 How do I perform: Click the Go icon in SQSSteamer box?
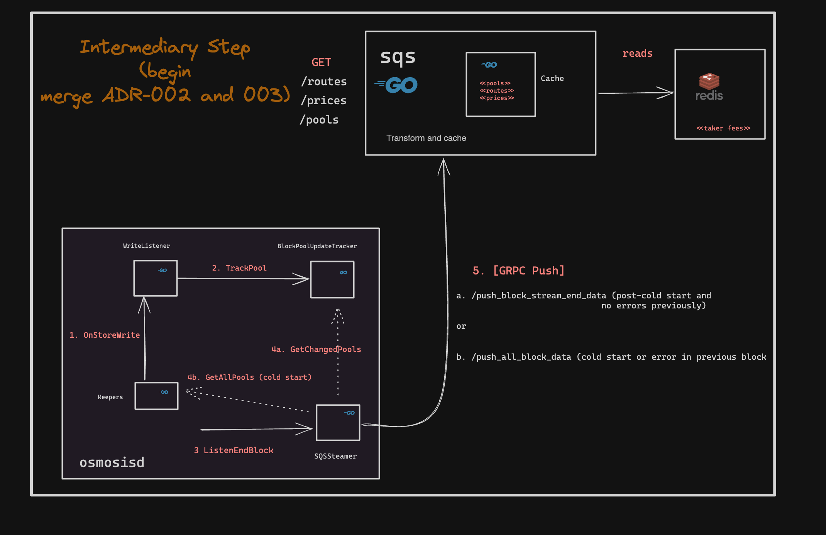coord(350,413)
